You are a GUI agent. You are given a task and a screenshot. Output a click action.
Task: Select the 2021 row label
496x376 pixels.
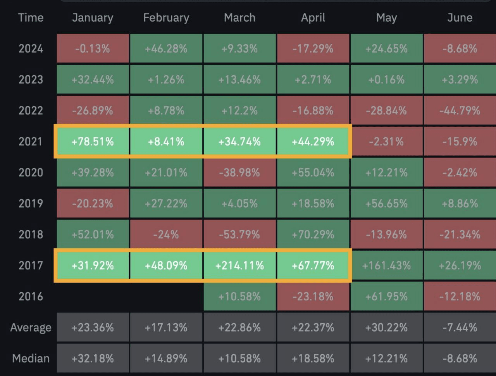tap(31, 141)
